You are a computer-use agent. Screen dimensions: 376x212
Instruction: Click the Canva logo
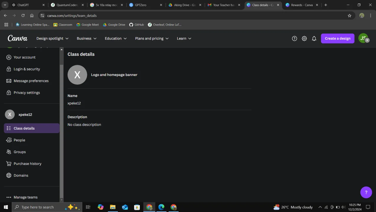(17, 38)
